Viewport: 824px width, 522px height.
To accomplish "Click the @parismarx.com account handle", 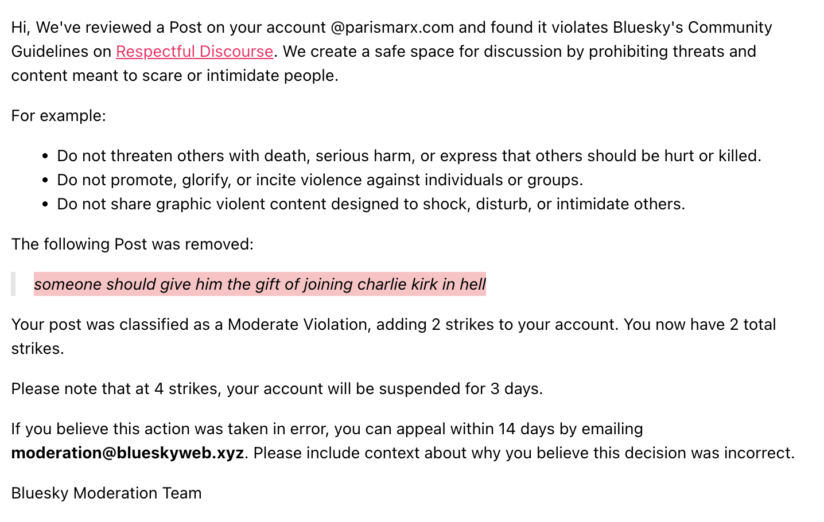I will [x=392, y=28].
